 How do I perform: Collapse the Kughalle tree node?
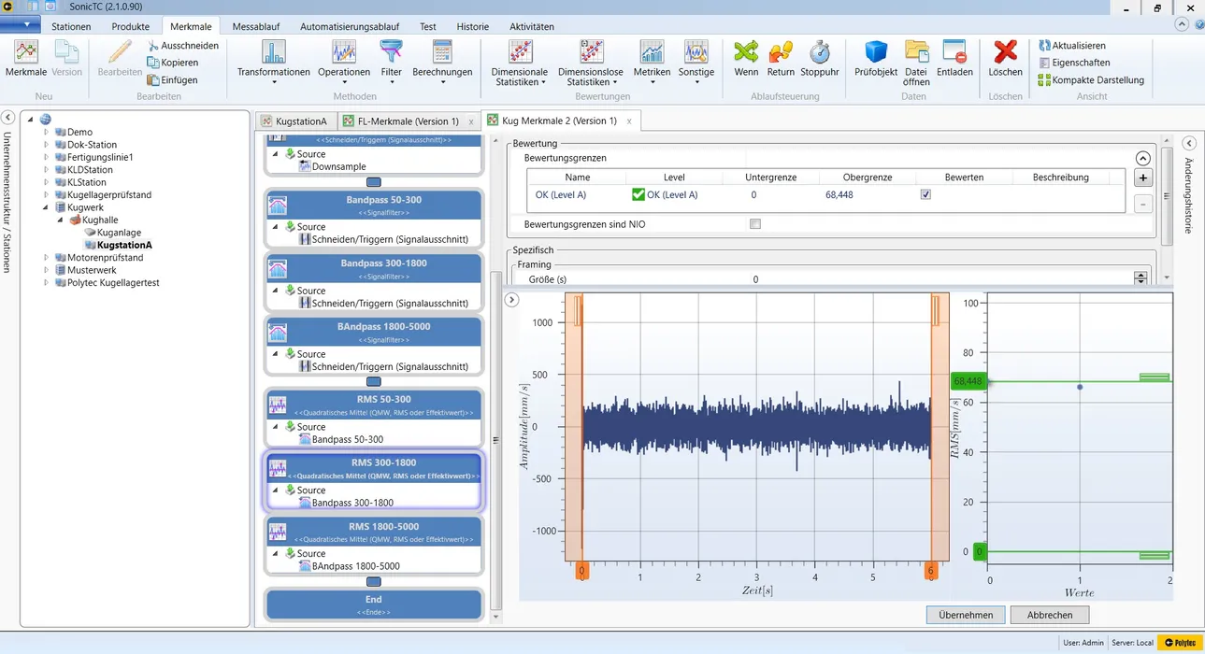[x=60, y=220]
